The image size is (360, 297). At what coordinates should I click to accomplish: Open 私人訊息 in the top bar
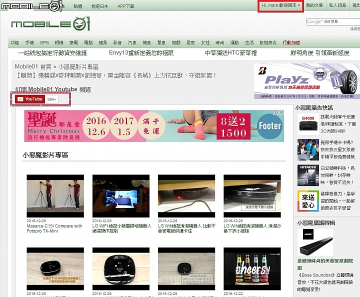[337, 5]
